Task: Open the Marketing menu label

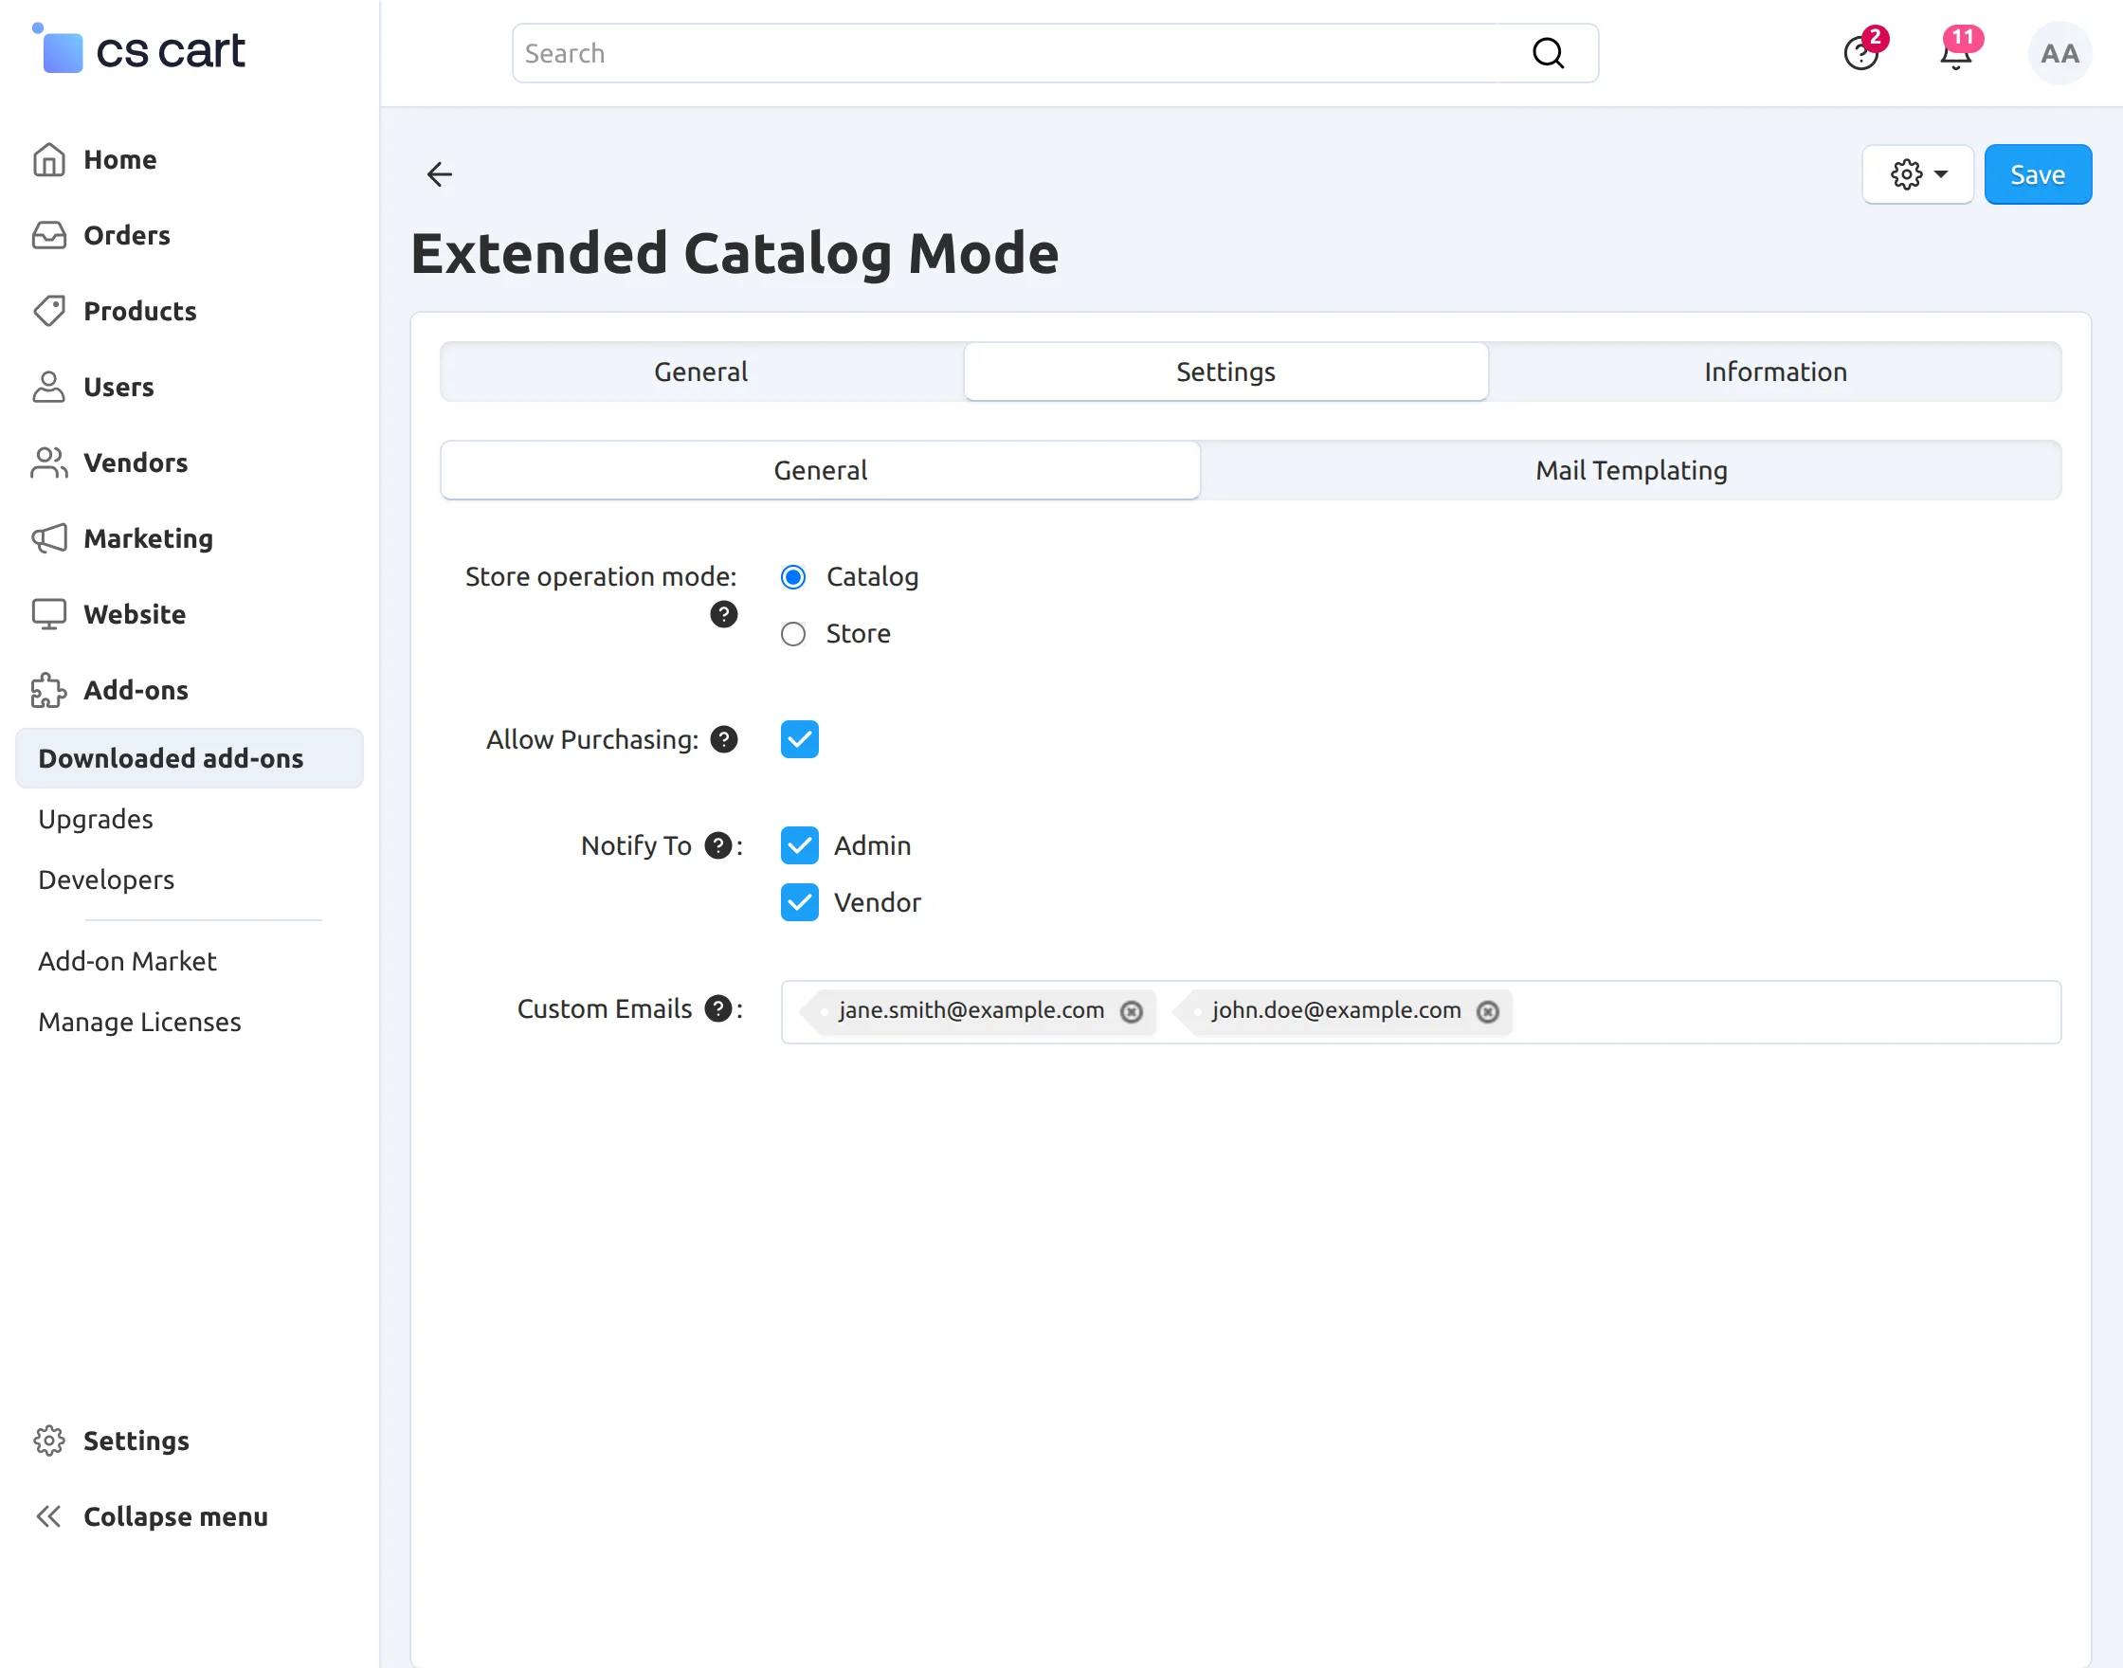Action: pyautogui.click(x=149, y=538)
